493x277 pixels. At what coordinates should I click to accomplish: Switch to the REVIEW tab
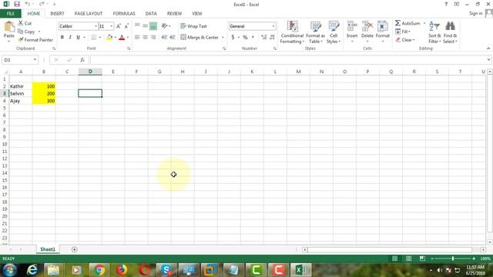coord(174,14)
